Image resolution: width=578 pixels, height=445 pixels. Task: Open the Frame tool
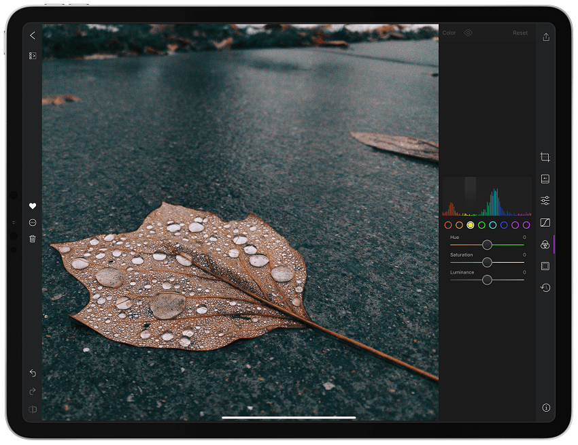pyautogui.click(x=545, y=266)
